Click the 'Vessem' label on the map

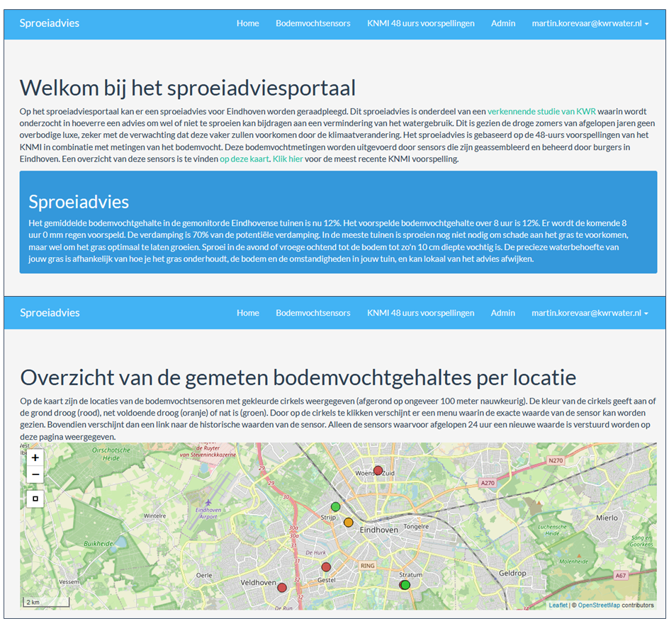click(x=69, y=582)
